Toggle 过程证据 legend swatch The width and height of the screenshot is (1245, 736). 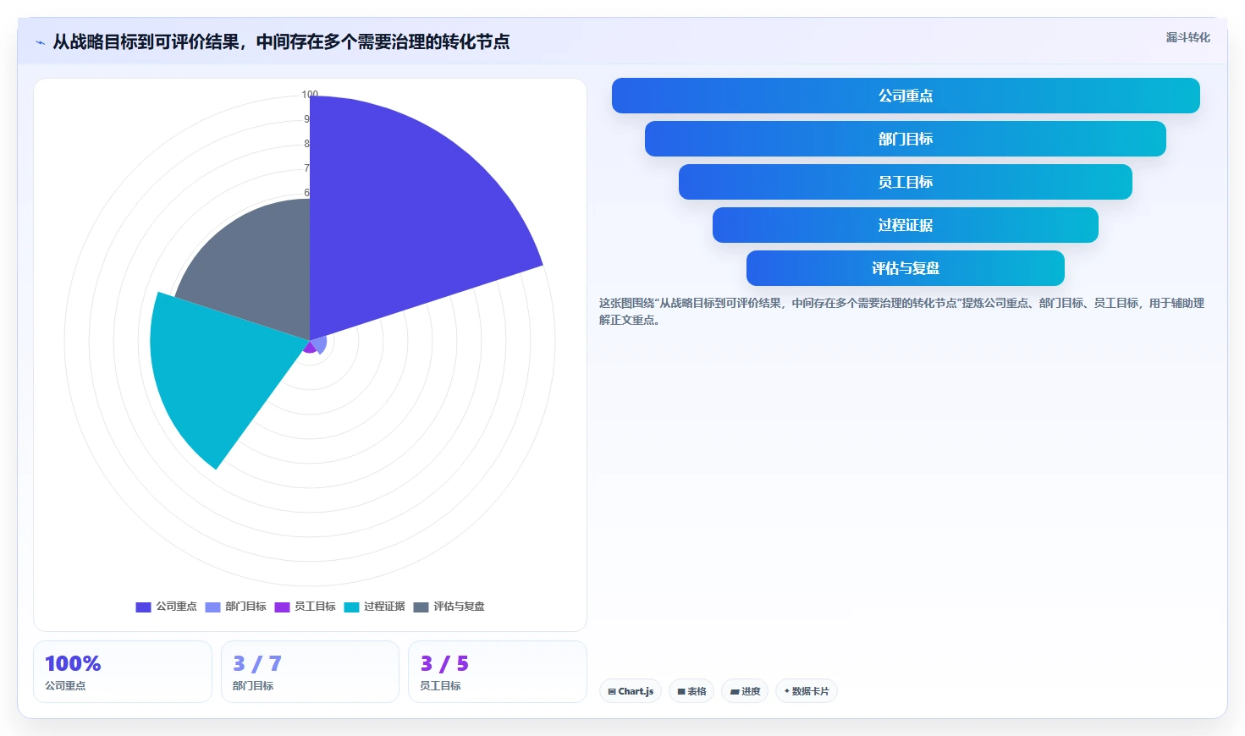pos(351,607)
